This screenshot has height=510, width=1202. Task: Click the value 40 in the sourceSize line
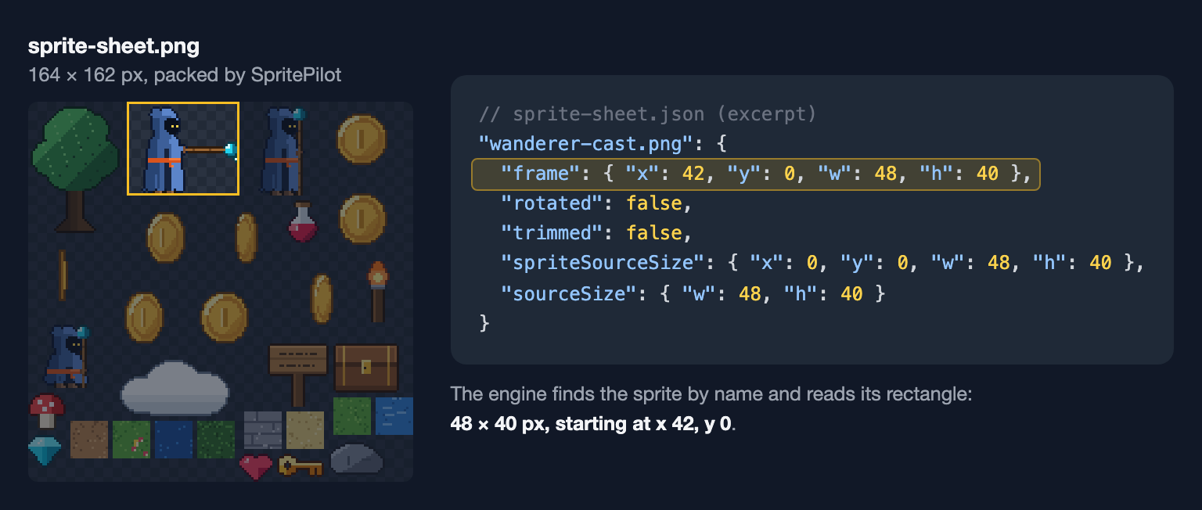(851, 294)
